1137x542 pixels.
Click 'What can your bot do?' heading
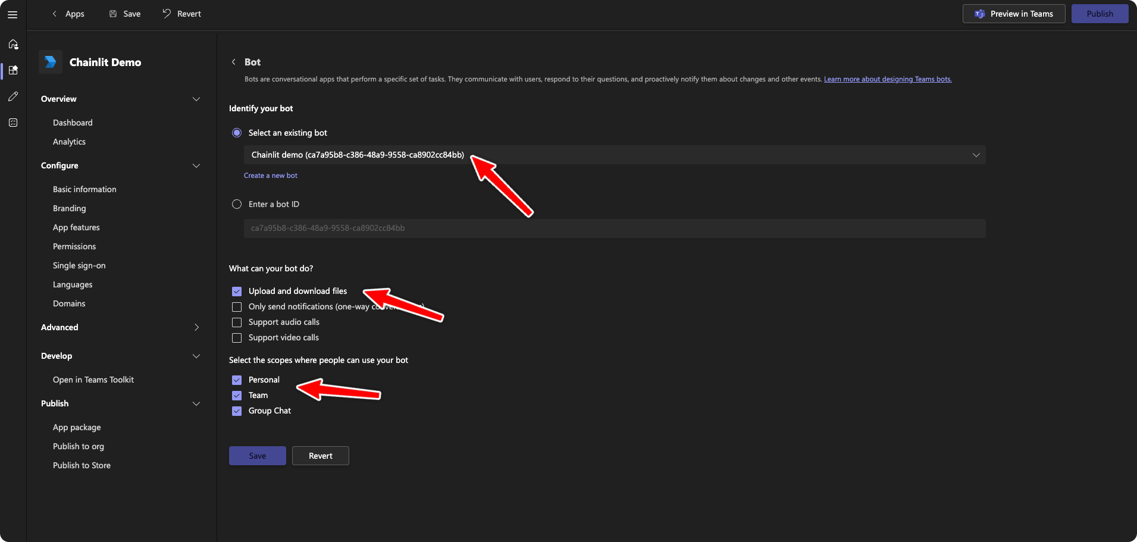(x=271, y=268)
